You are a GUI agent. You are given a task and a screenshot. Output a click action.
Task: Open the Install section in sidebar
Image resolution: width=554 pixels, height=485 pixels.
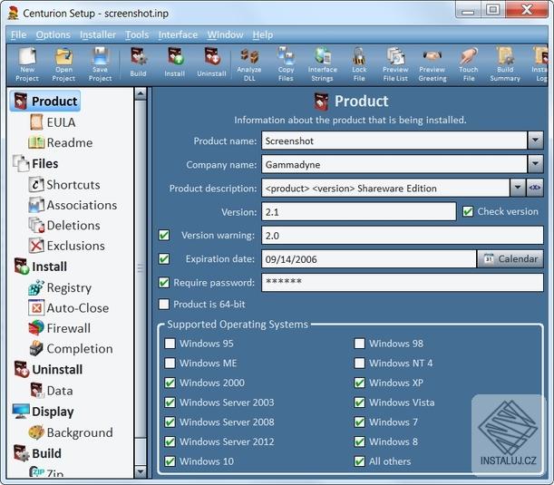point(41,267)
